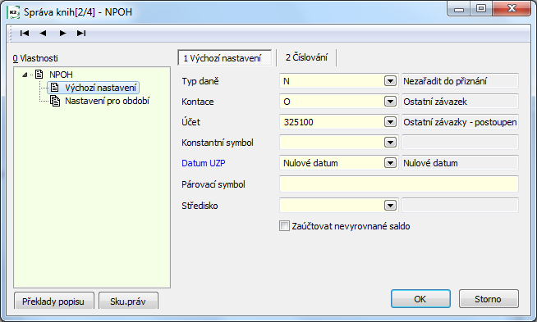Screen dimensions: 537x322
Task: Click Storno to cancel
Action: pos(489,299)
